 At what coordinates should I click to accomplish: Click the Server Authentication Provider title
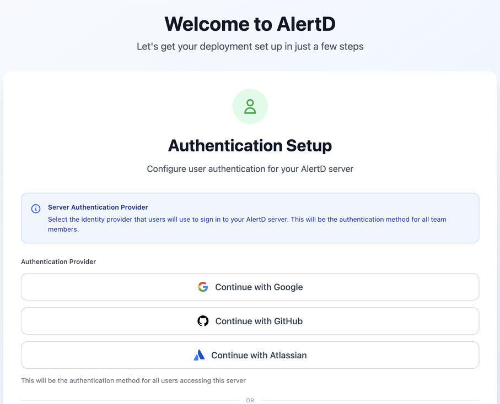click(x=98, y=208)
